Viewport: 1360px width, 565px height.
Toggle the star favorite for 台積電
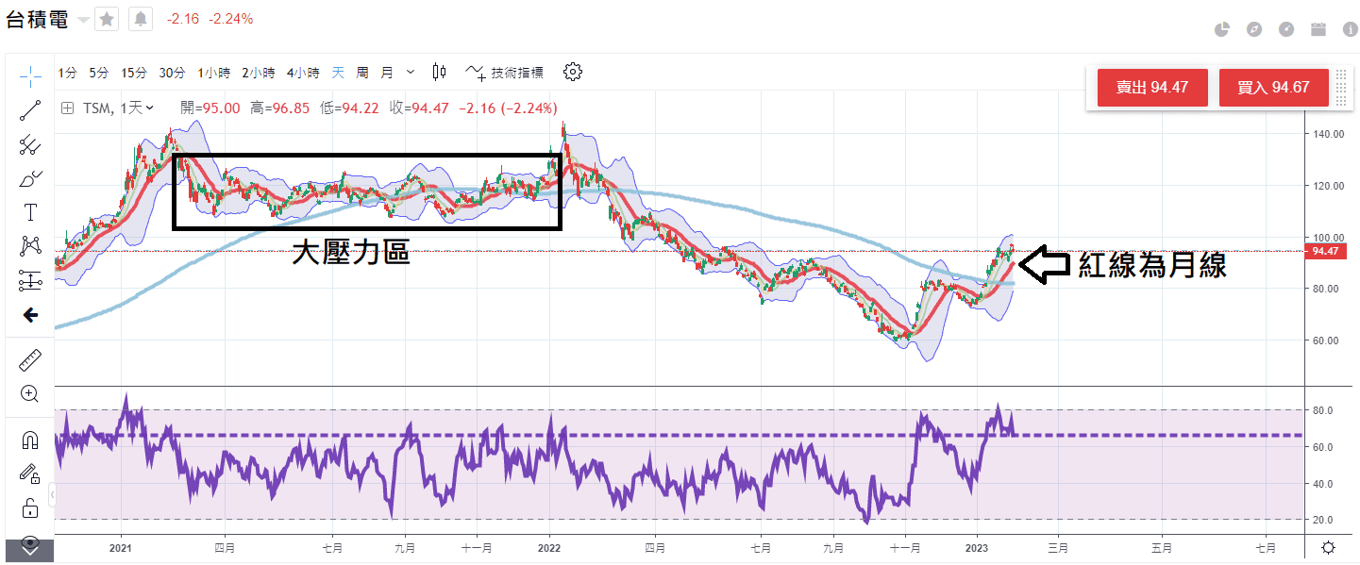tap(107, 19)
